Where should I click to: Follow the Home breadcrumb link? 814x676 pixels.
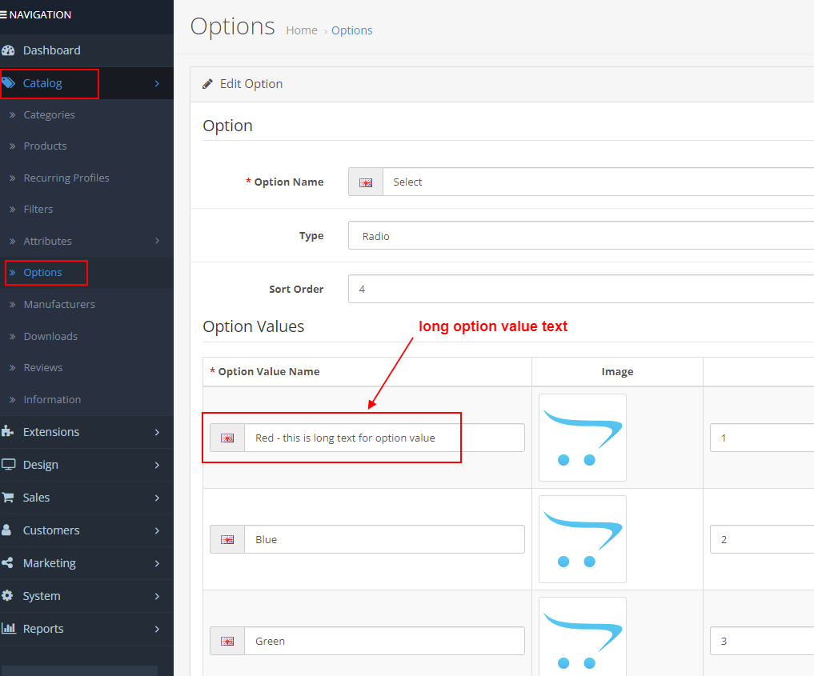[302, 30]
